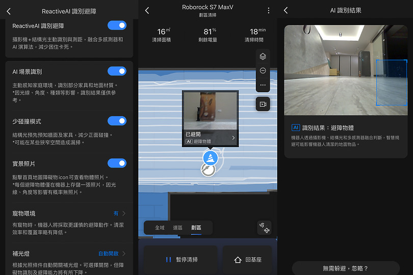Click the 劃區清掃 subtitle text
The height and width of the screenshot is (275, 413).
point(208,15)
